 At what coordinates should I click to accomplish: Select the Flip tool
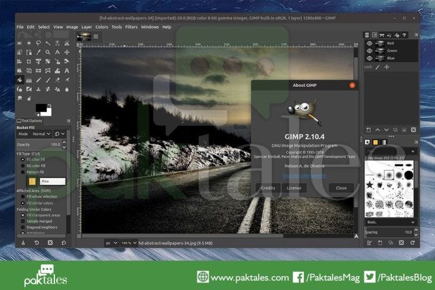38,71
